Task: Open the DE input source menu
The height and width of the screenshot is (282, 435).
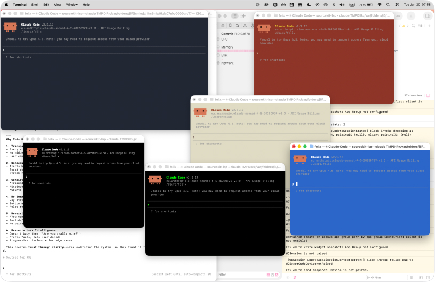Action: click(x=352, y=5)
